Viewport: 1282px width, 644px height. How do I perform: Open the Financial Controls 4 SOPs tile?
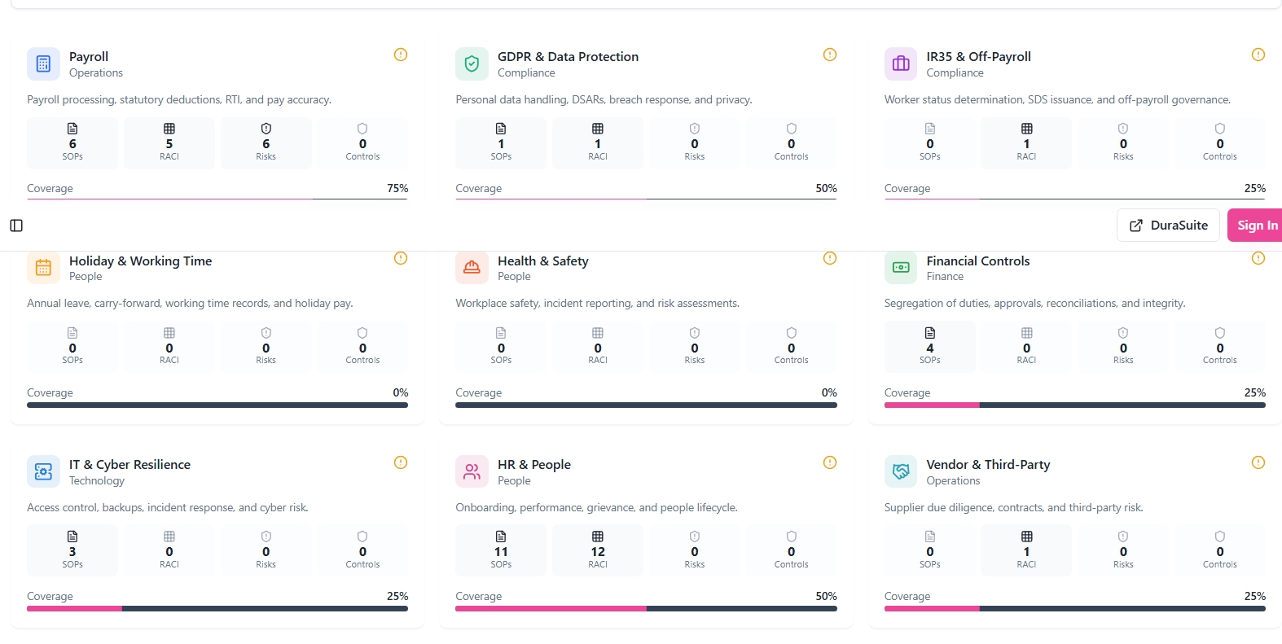(930, 347)
